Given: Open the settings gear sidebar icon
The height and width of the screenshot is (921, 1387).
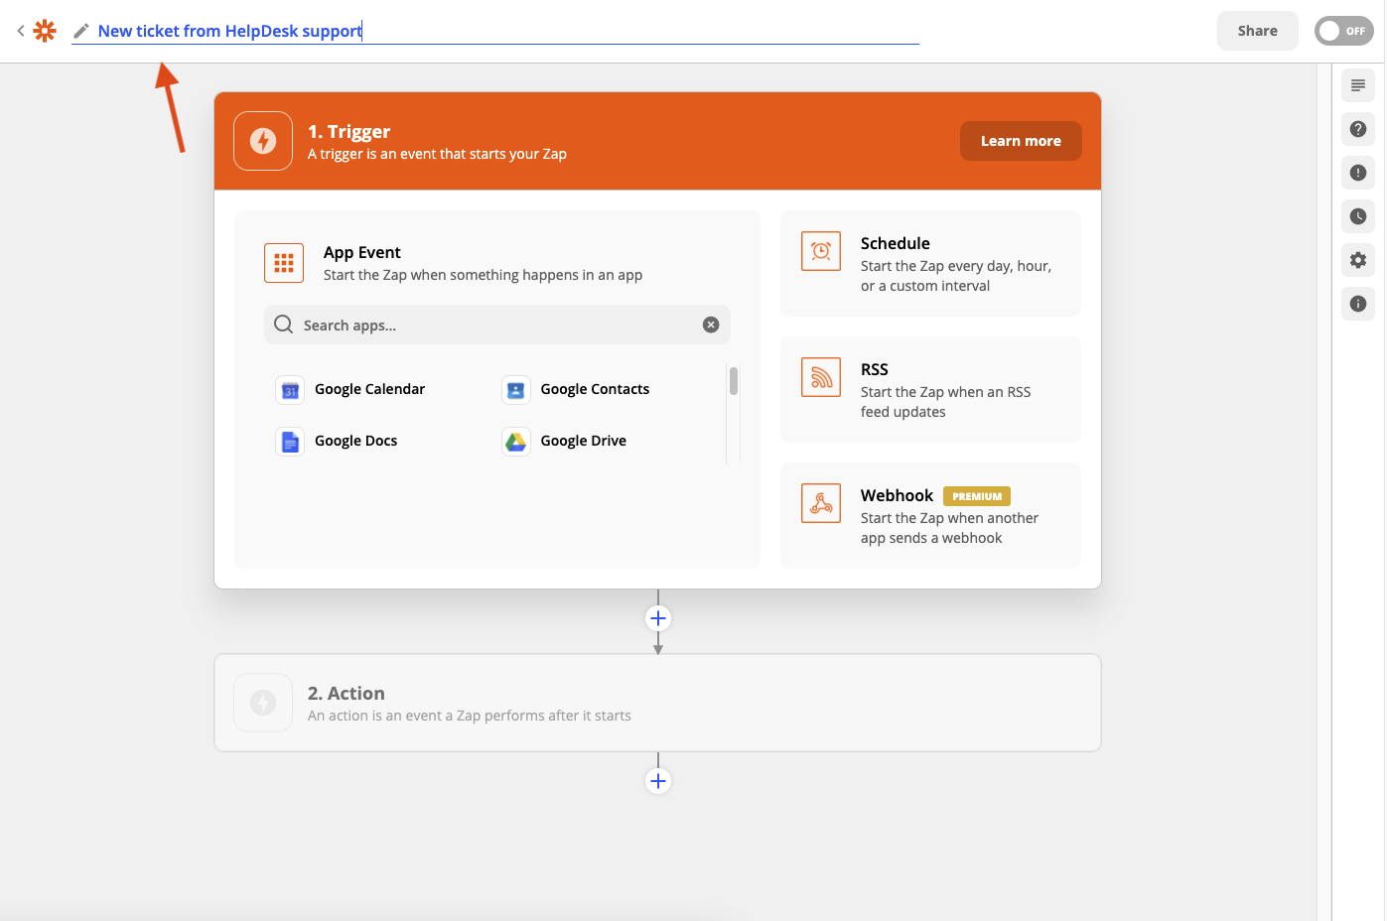Looking at the screenshot, I should (x=1358, y=260).
